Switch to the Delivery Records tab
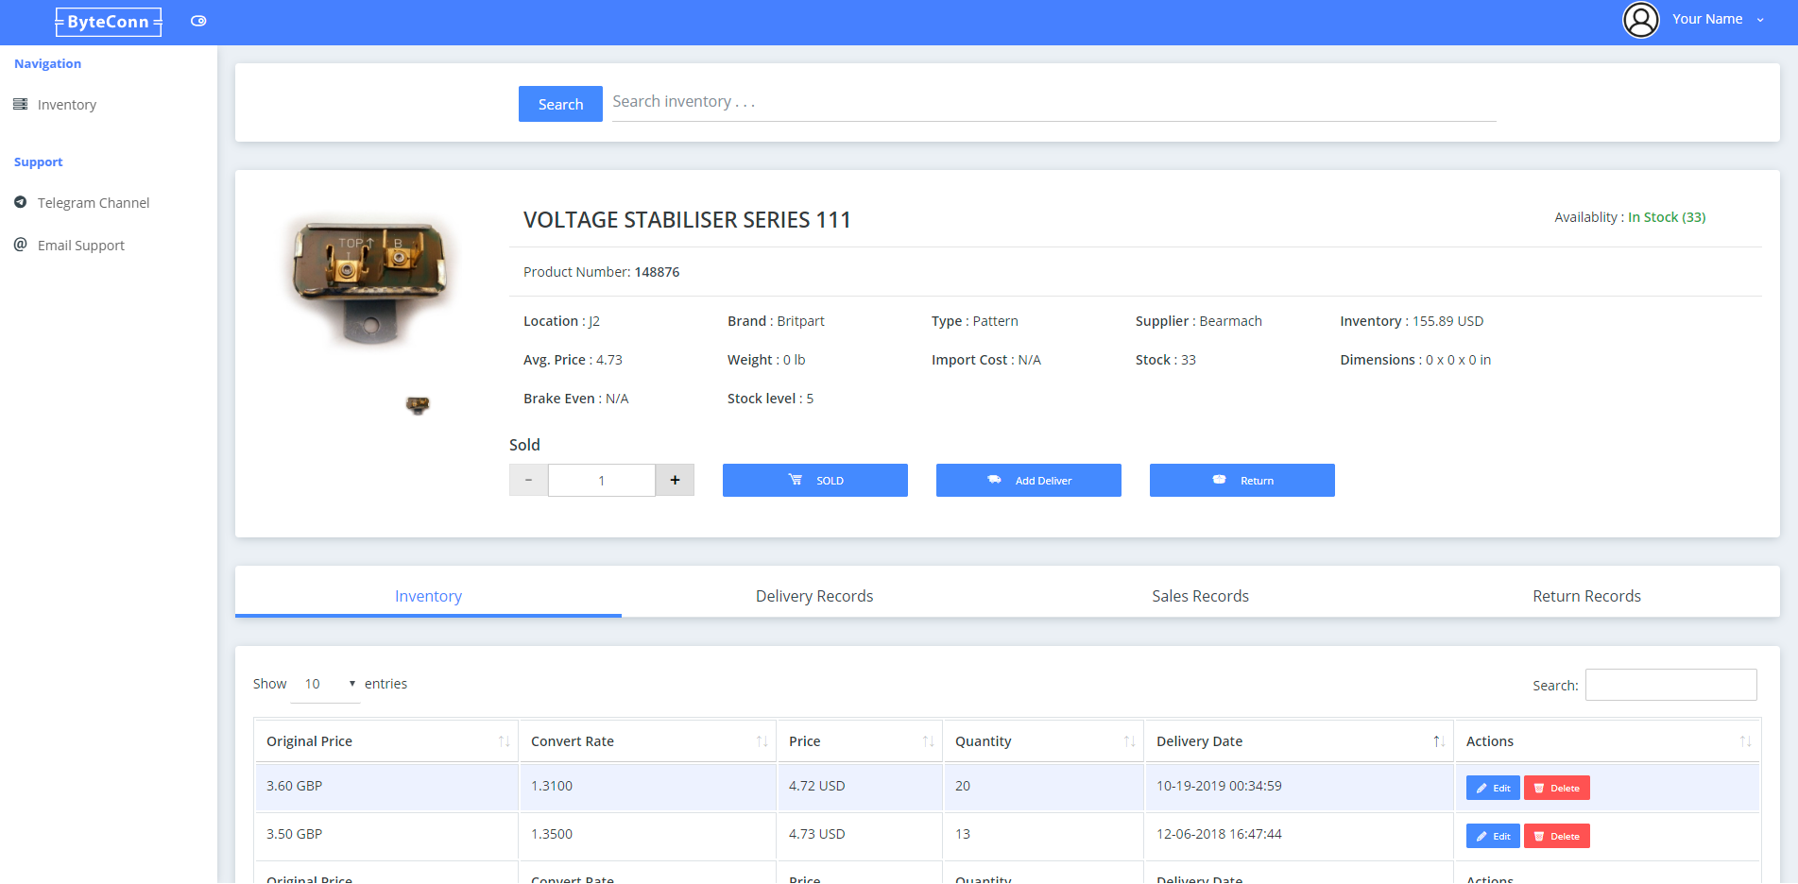This screenshot has width=1798, height=884. [x=814, y=596]
